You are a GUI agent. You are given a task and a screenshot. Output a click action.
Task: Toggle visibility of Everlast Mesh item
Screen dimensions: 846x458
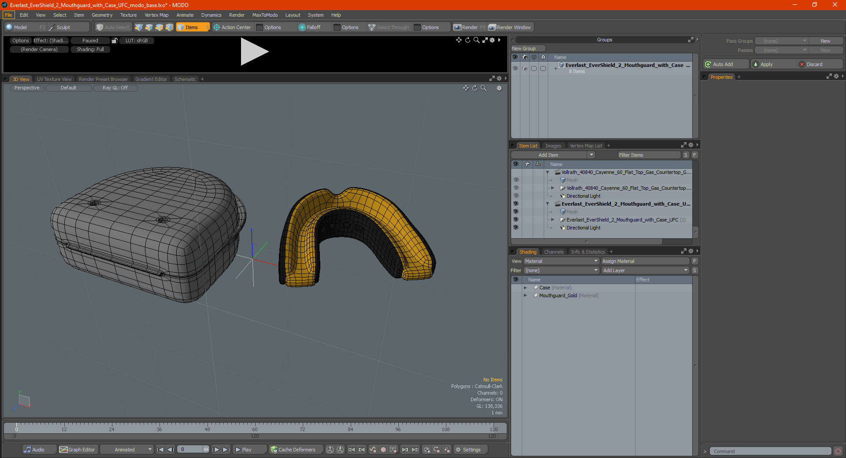click(x=516, y=212)
